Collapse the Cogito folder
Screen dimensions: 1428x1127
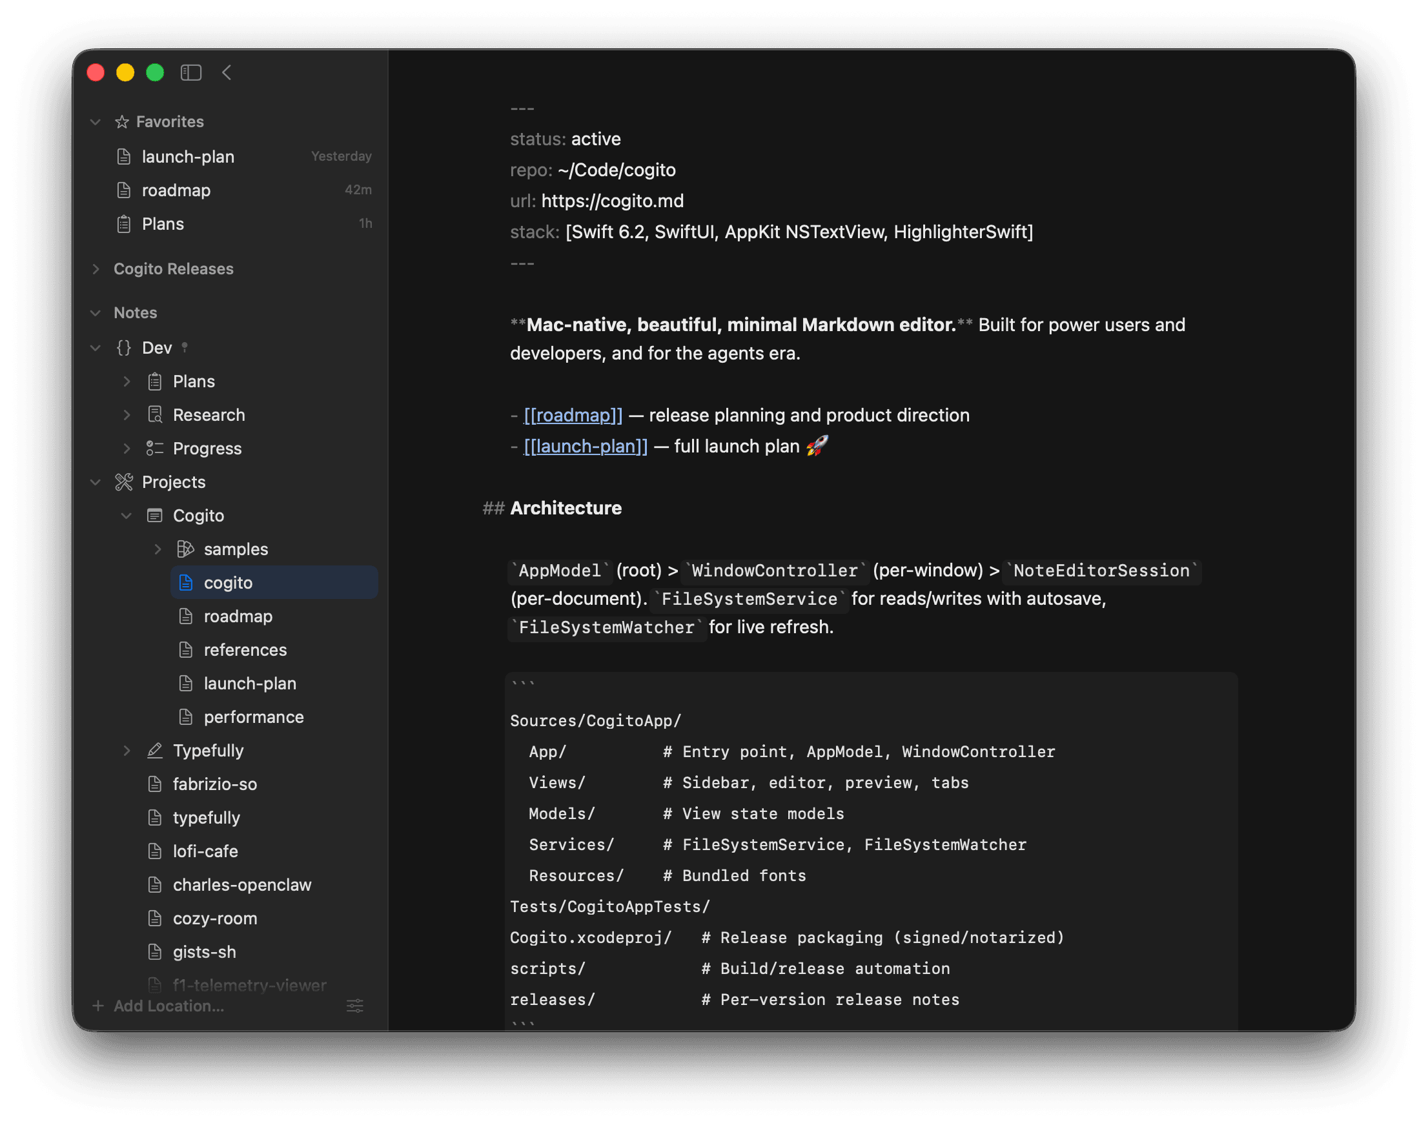coord(127,516)
